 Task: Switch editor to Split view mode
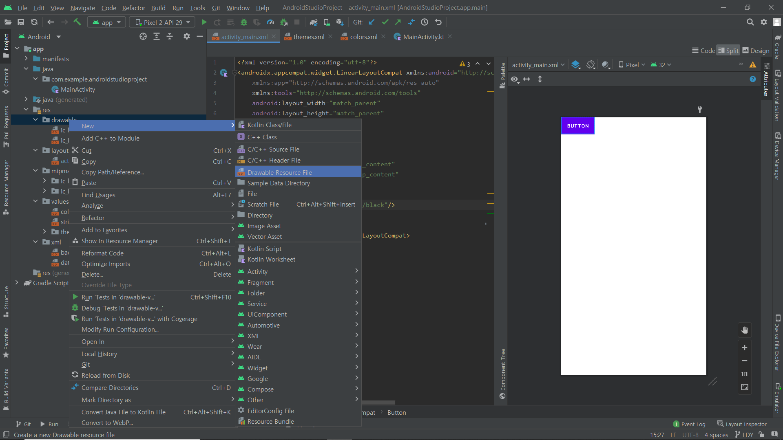pyautogui.click(x=728, y=51)
